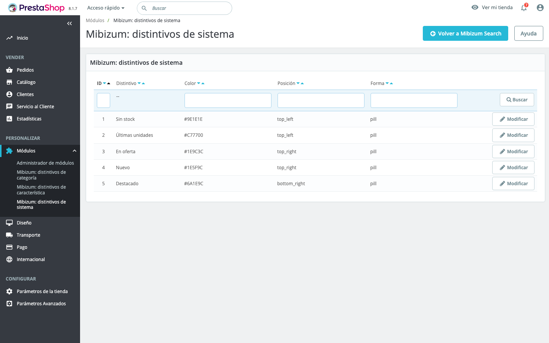The width and height of the screenshot is (549, 343).
Task: Open notifications bell icon
Action: 524,8
